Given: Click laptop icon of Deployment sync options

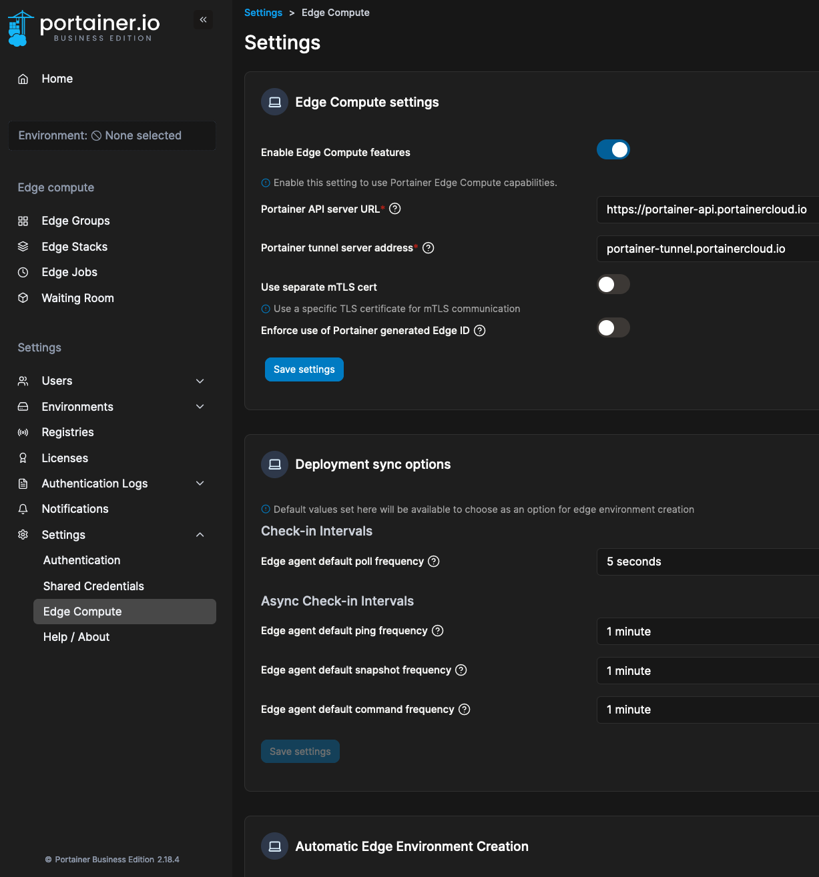Looking at the screenshot, I should click(x=274, y=465).
